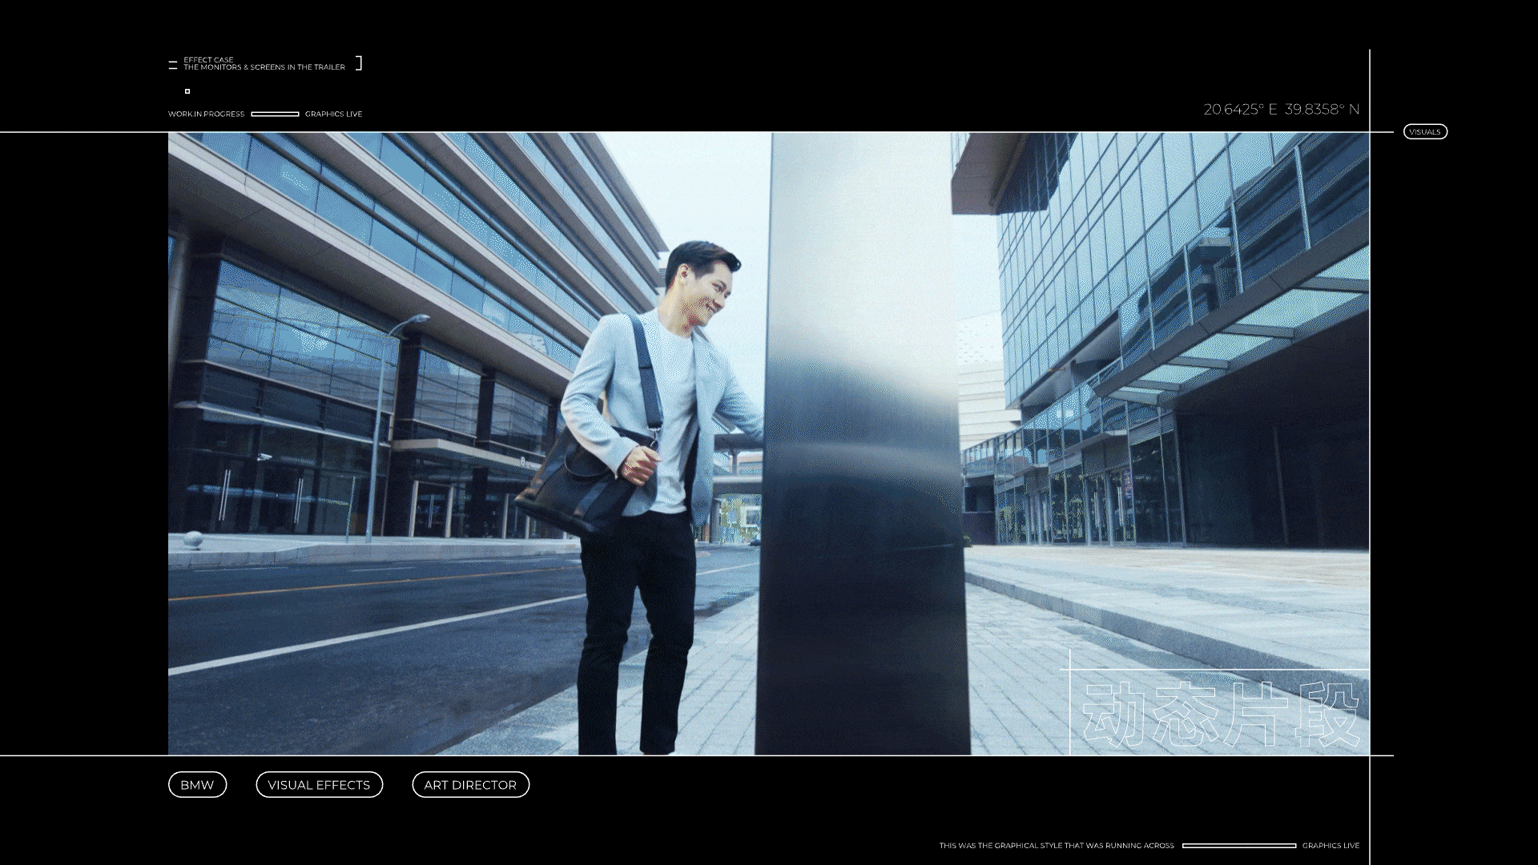Click the progress bar next to WORK.IN.PROGRESS
The height and width of the screenshot is (865, 1538).
[275, 114]
